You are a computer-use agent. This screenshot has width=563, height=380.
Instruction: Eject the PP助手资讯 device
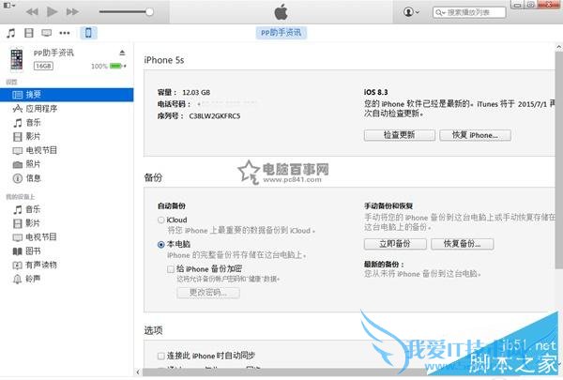[122, 53]
